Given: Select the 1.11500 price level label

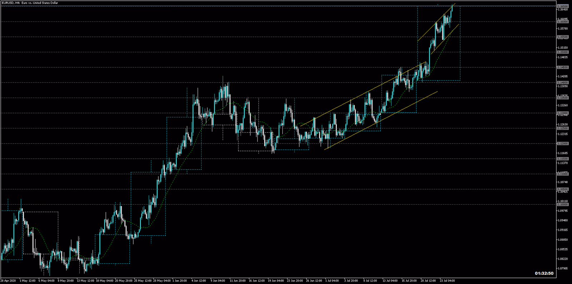Looking at the screenshot, I should [563, 159].
